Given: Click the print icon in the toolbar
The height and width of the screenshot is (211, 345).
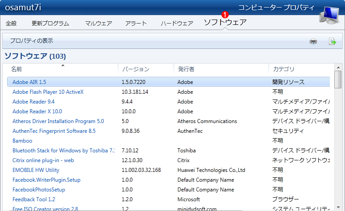Looking at the screenshot, I should pos(313,41).
